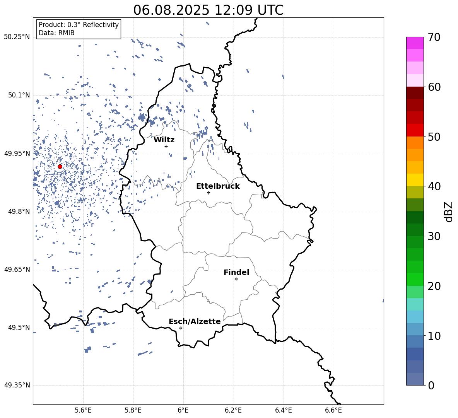
Task: Click the 50.25°N latitude label
Action: click(x=17, y=37)
